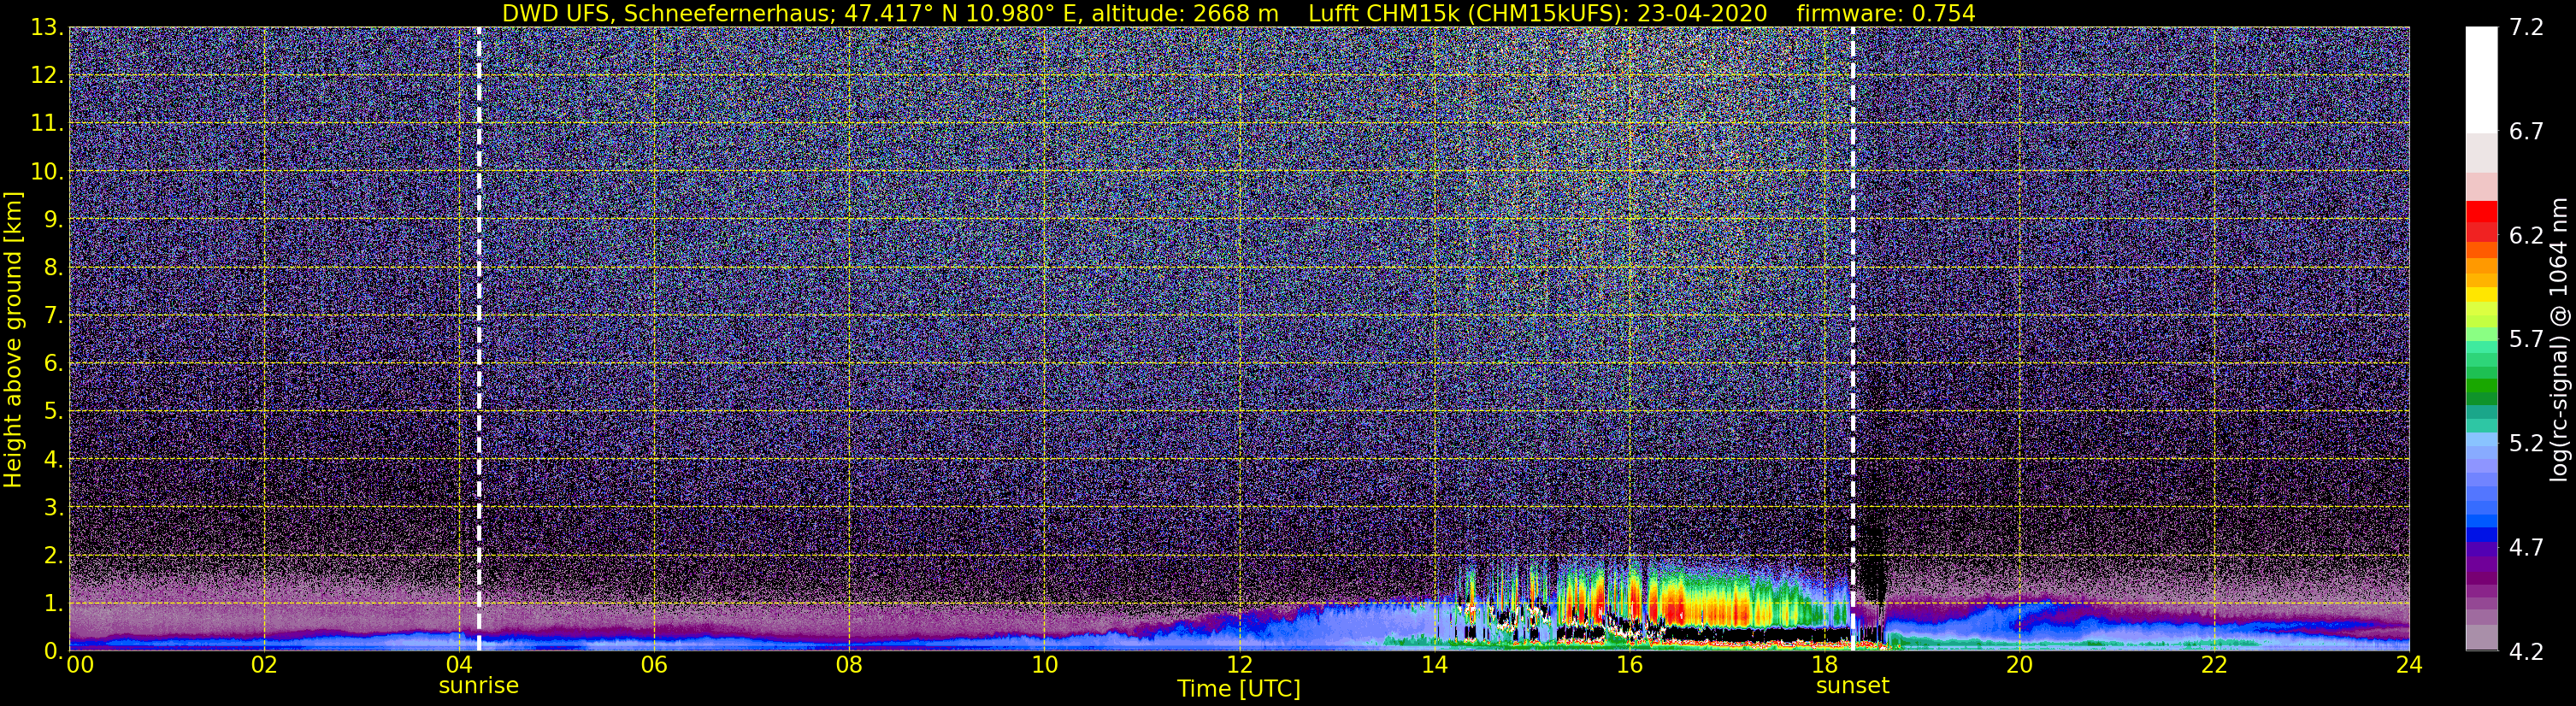Click the time axis tick label '24'

(2409, 665)
